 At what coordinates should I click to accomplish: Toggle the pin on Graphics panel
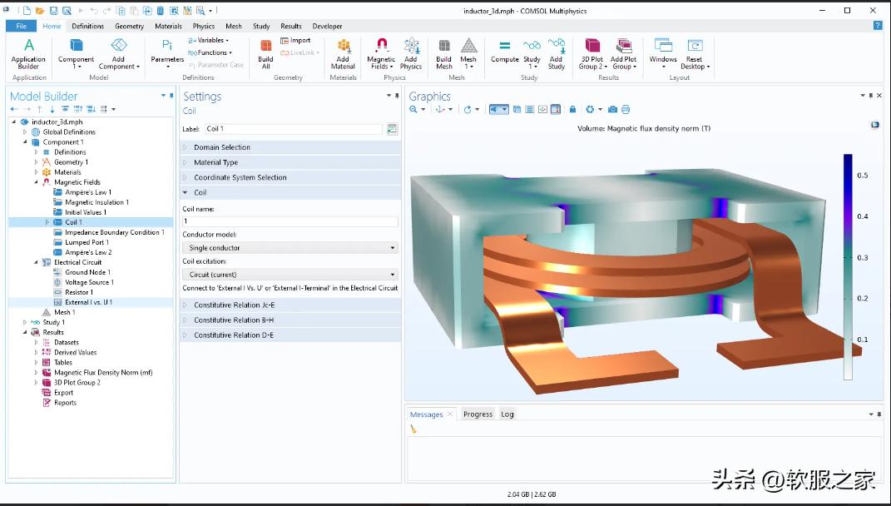[870, 96]
